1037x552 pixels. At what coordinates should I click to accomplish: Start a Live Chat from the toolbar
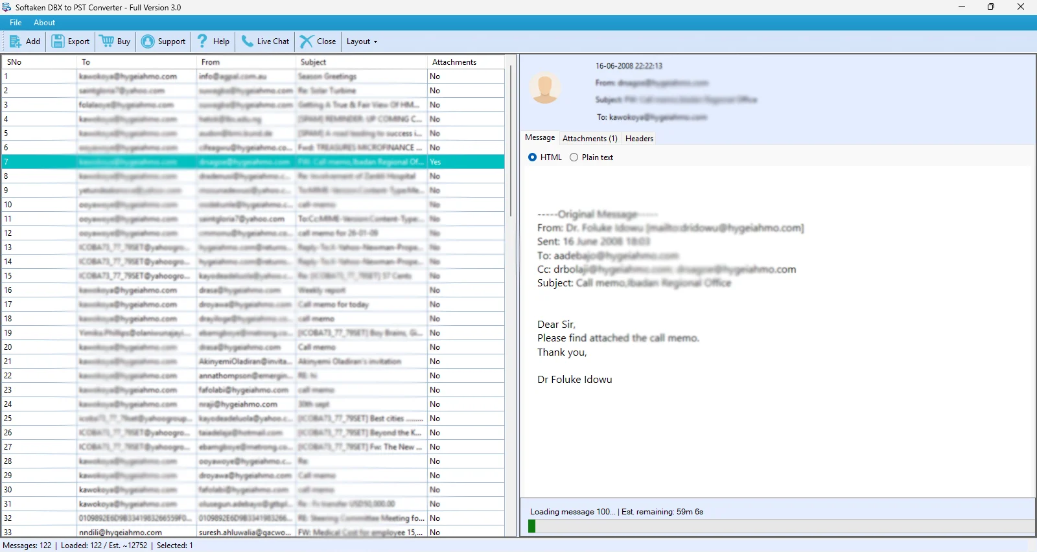265,41
